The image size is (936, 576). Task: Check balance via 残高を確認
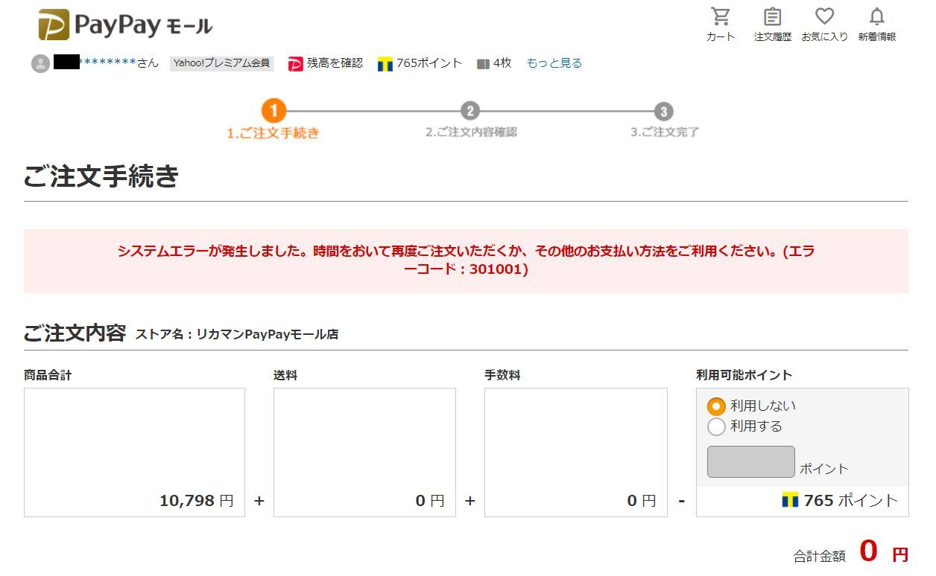coord(335,63)
